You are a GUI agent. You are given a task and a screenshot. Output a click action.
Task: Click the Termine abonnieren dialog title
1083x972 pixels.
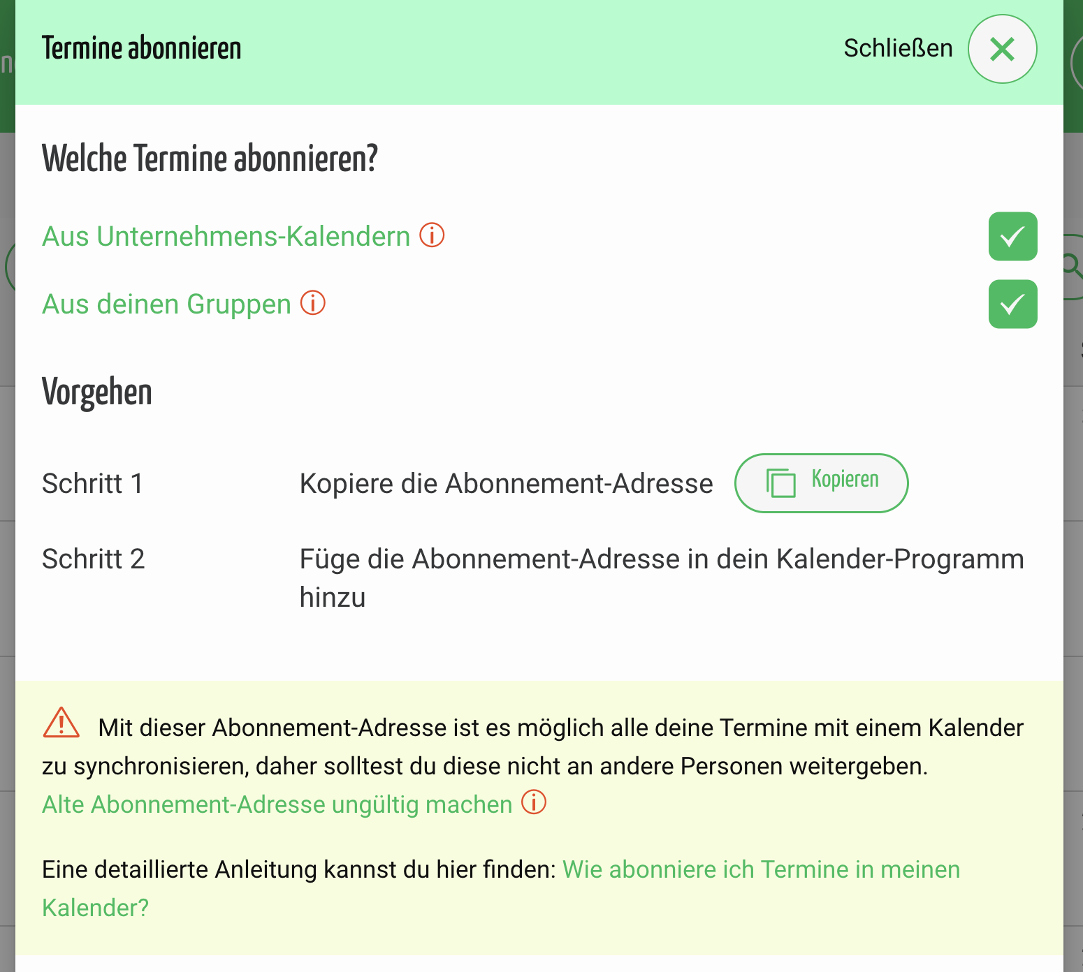142,48
